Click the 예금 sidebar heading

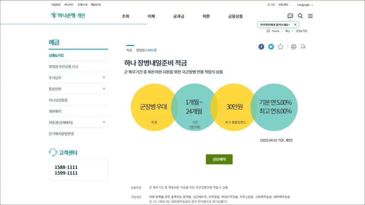tap(54, 42)
